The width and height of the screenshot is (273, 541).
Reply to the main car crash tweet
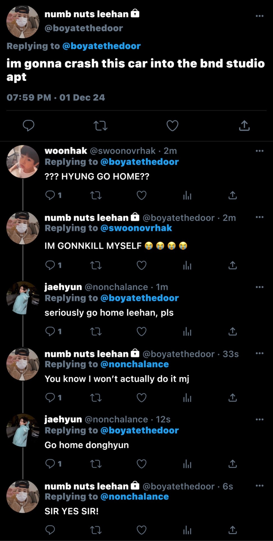click(x=28, y=126)
